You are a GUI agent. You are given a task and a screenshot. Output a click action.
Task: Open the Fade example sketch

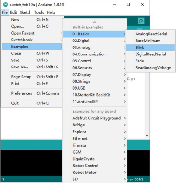[150, 61]
